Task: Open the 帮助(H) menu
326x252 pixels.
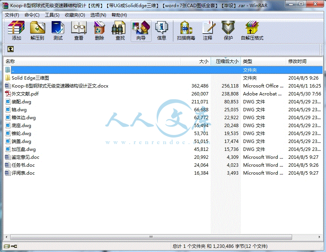Action: pos(119,15)
